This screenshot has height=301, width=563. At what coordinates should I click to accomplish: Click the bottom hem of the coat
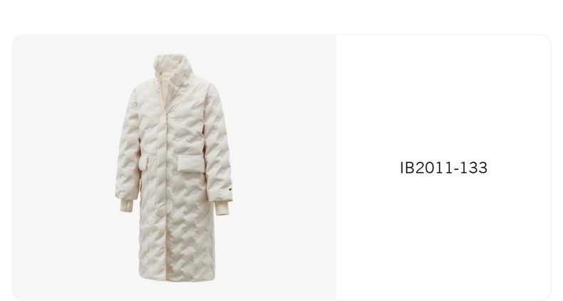[177, 278]
